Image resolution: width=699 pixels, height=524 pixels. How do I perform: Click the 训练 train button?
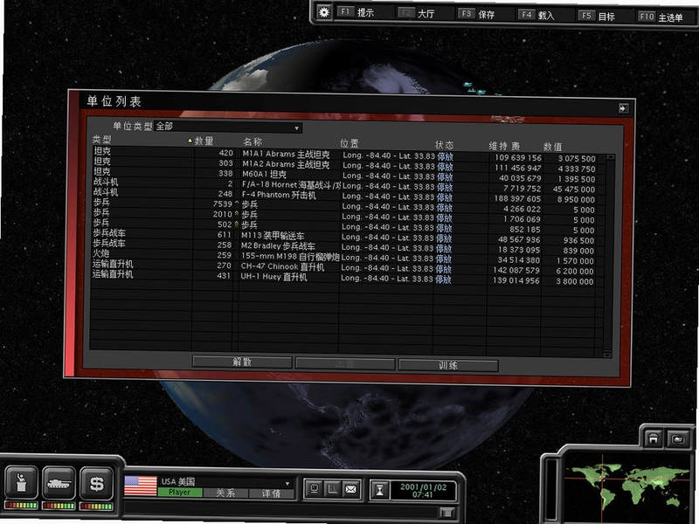448,365
